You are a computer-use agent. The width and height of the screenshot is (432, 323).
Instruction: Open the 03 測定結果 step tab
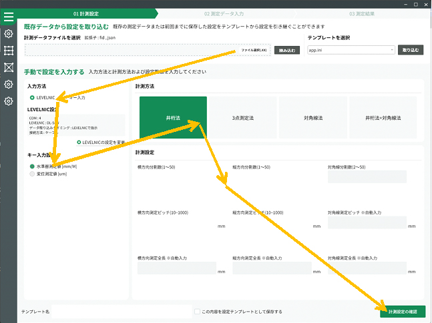[x=362, y=14]
